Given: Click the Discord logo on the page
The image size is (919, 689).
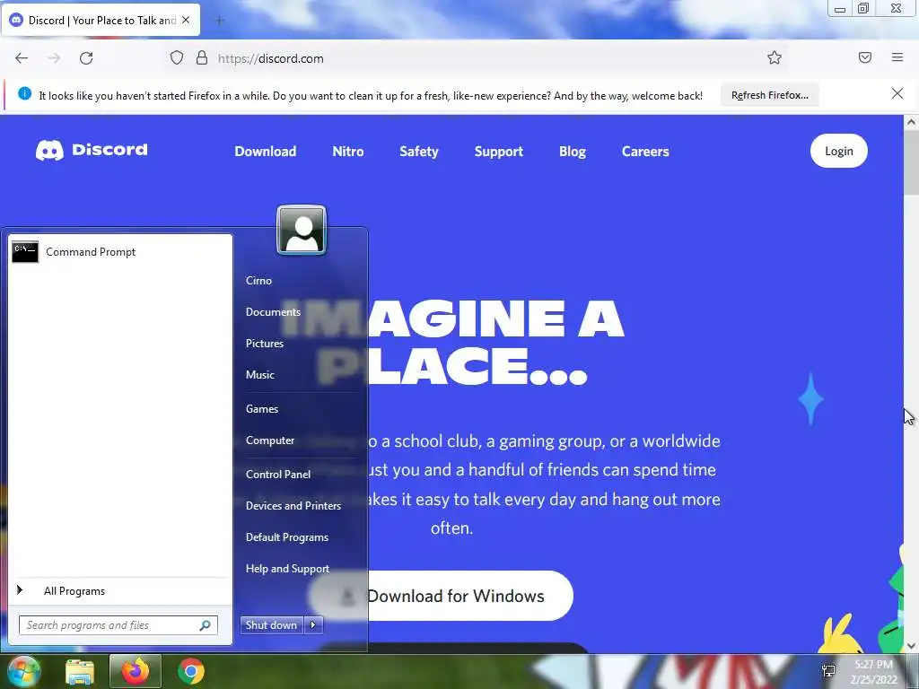Looking at the screenshot, I should [92, 151].
